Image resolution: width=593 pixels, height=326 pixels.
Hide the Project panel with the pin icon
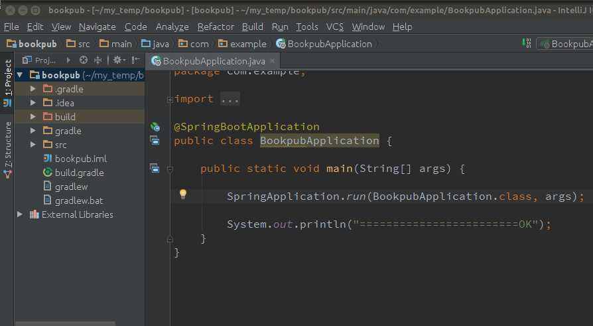pyautogui.click(x=135, y=60)
